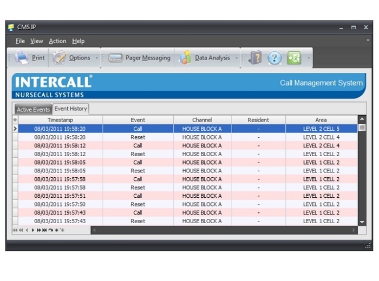This screenshot has width=379, height=281.
Task: Open the Options toolbar button
Action: (x=73, y=58)
